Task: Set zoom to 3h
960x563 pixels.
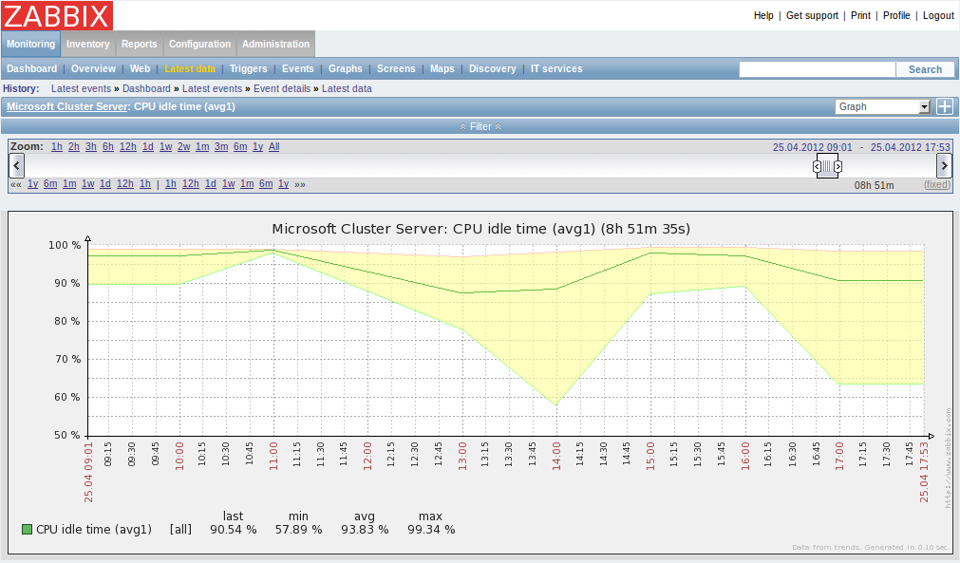Action: [x=91, y=147]
